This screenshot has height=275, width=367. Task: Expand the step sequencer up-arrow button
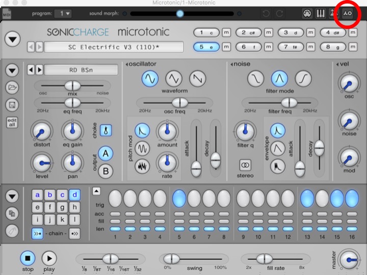click(x=96, y=191)
